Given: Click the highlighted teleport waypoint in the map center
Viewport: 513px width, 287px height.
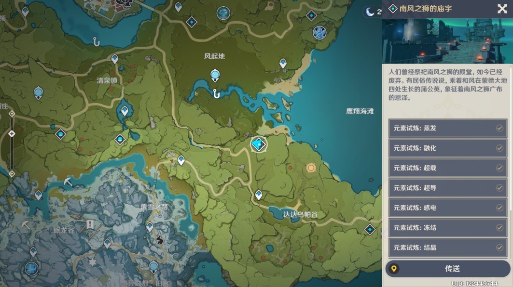Looking at the screenshot, I should click(258, 143).
